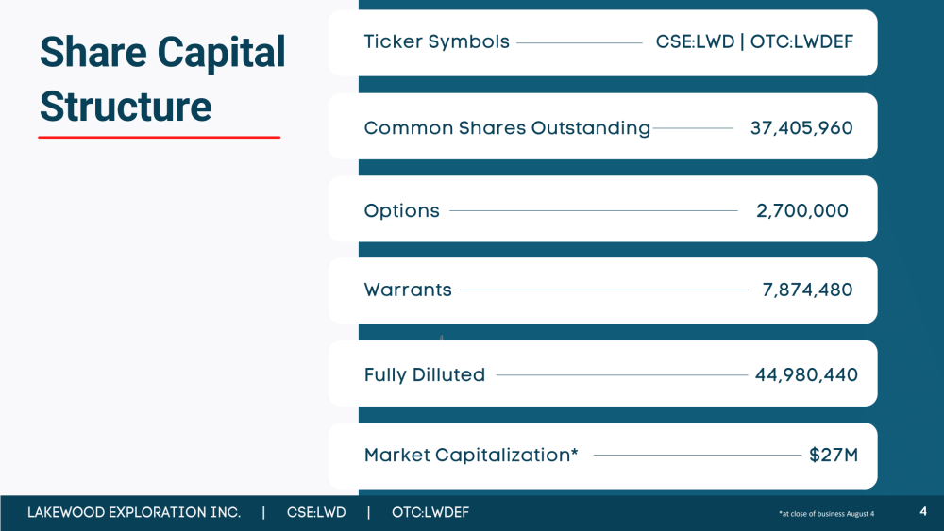The width and height of the screenshot is (944, 531).
Task: Click the $27M market cap value
Action: click(x=834, y=456)
